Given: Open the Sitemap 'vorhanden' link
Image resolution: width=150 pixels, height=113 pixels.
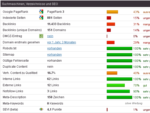Looking at the screenshot, I should pos(54,55).
